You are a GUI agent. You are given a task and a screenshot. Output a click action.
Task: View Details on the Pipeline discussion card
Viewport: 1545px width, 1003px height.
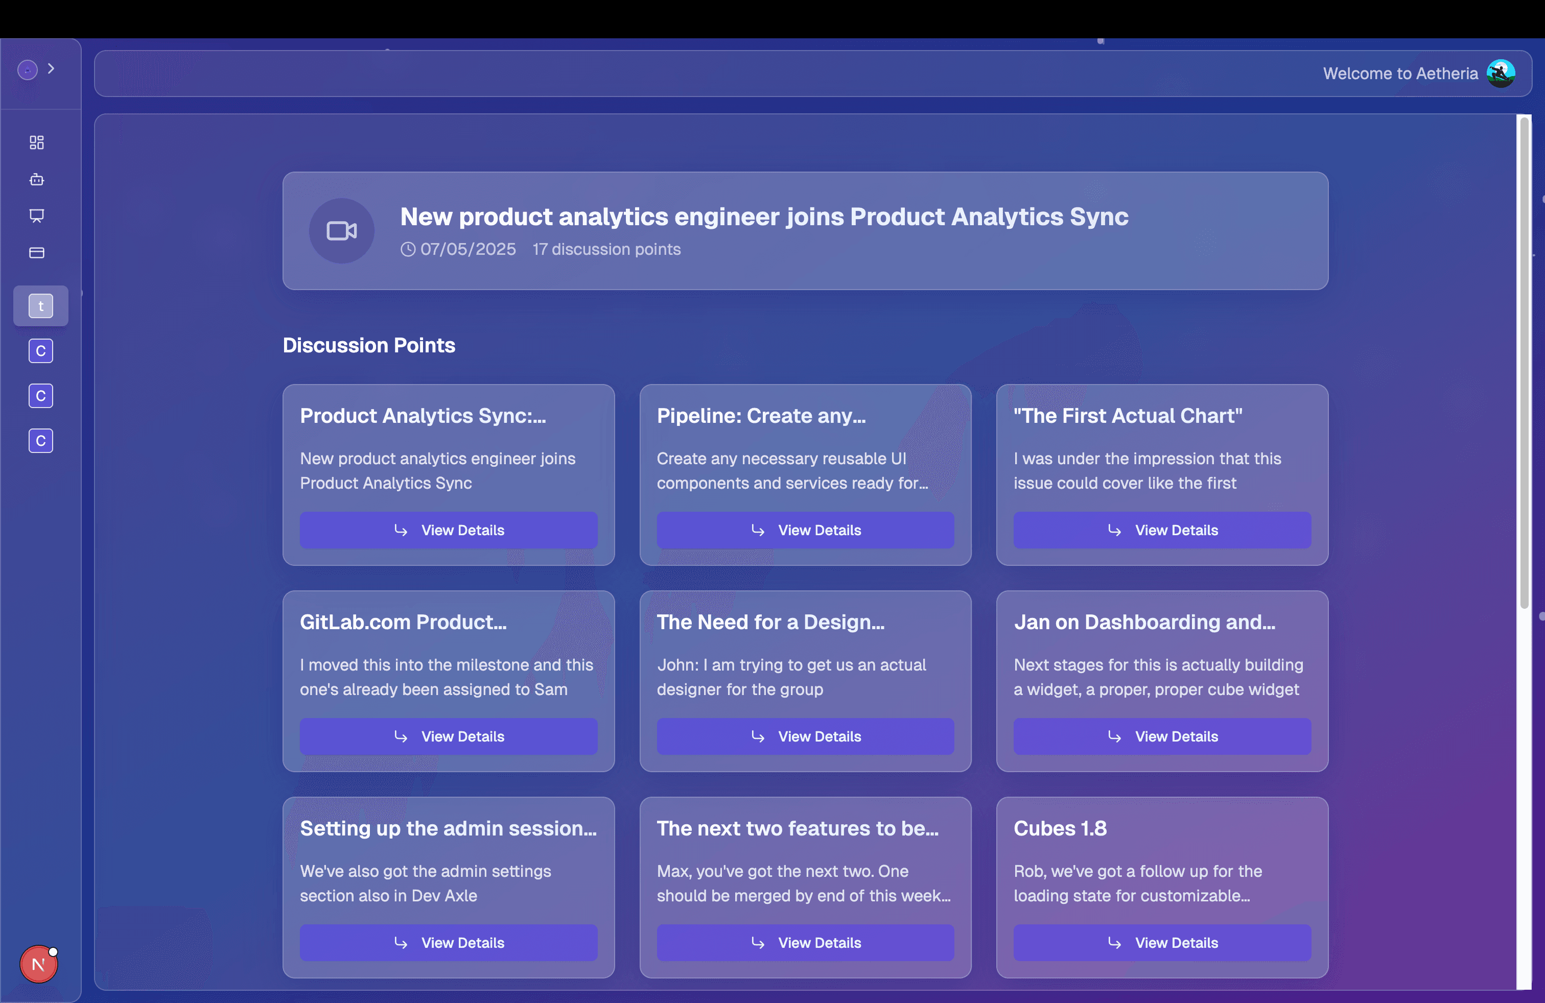[805, 530]
